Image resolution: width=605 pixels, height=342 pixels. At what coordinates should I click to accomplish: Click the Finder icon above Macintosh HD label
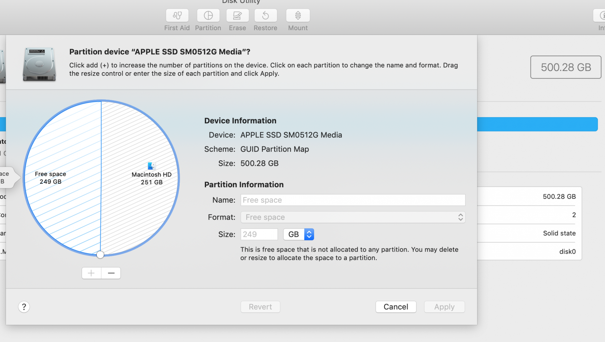pos(152,166)
